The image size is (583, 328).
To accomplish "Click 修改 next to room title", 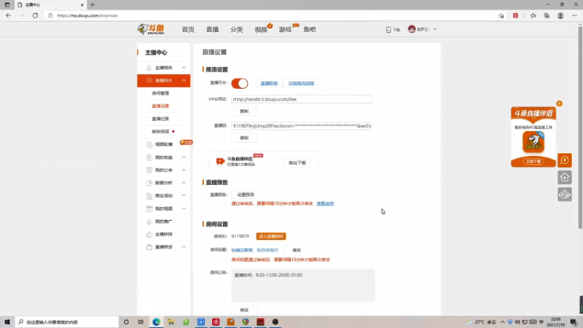I will pyautogui.click(x=297, y=250).
